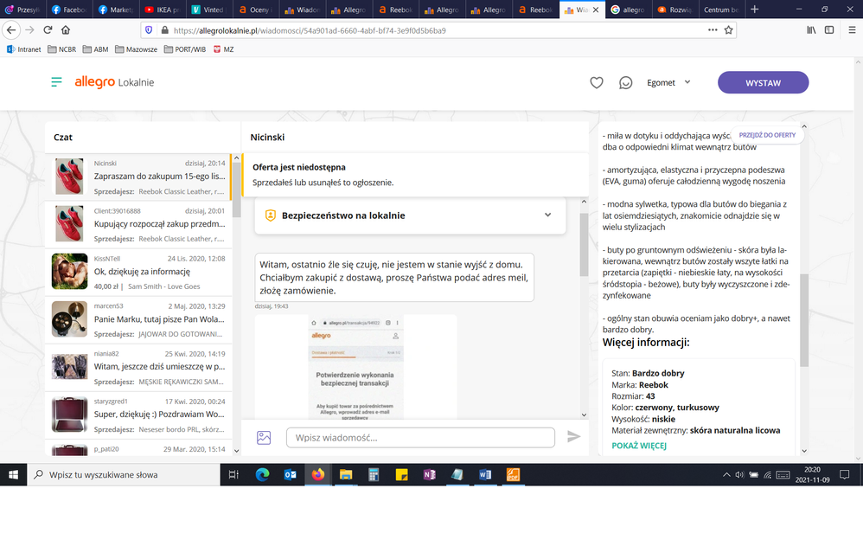Click the WYSTAW button
The height and width of the screenshot is (540, 863).
(763, 83)
